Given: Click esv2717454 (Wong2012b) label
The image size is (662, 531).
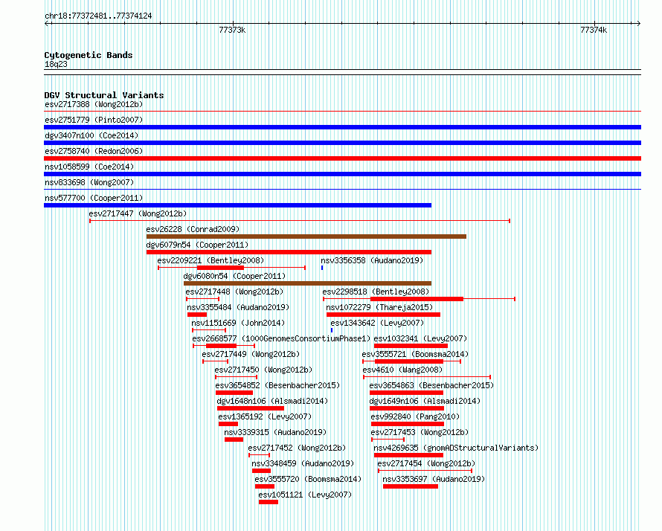Looking at the screenshot, I should tap(426, 463).
